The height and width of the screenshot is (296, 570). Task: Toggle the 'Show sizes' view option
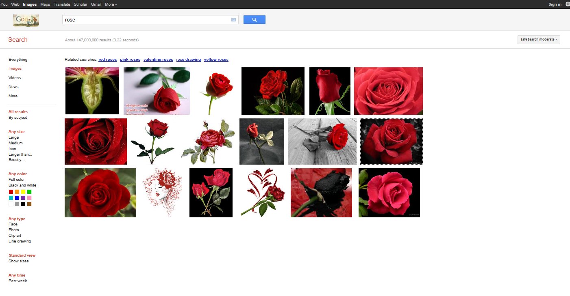(19, 261)
